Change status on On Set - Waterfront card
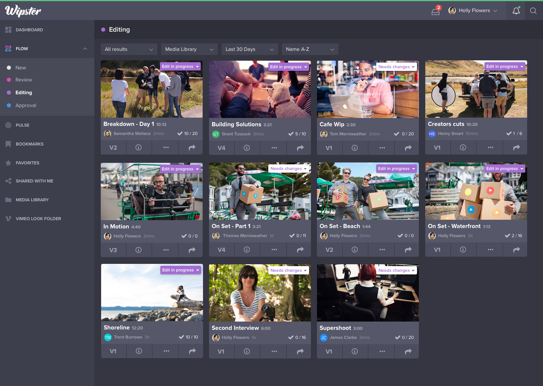This screenshot has height=386, width=543. click(x=505, y=168)
